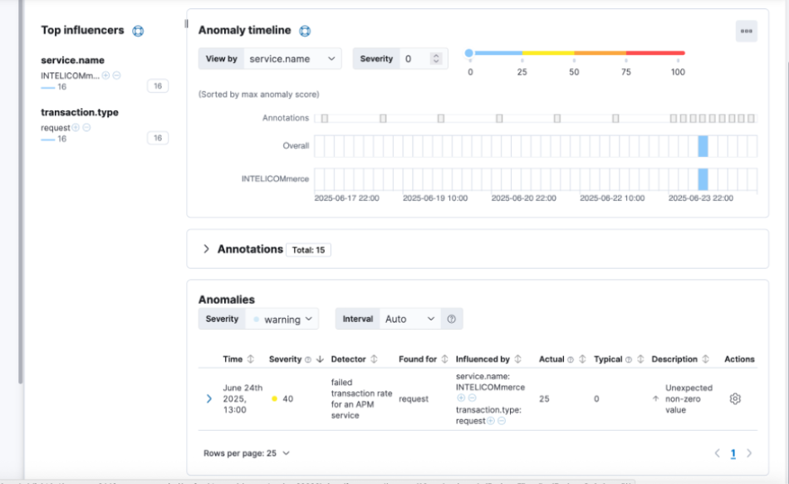This screenshot has width=789, height=484.
Task: Open Anomaly timeline help icon
Action: click(x=305, y=32)
